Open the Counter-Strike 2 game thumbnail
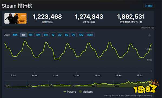Image resolution: width=162 pixels, height=98 pixels. (15, 18)
